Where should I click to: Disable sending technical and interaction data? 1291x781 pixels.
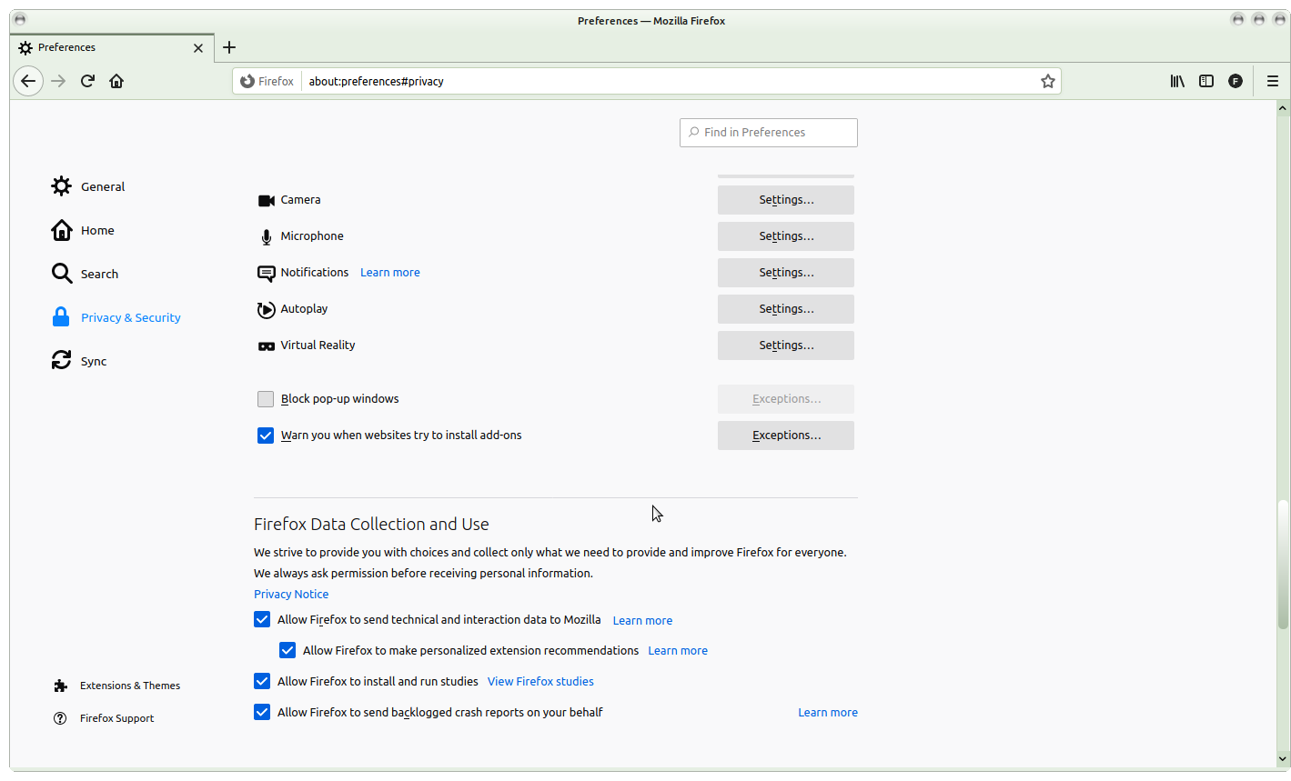tap(262, 620)
